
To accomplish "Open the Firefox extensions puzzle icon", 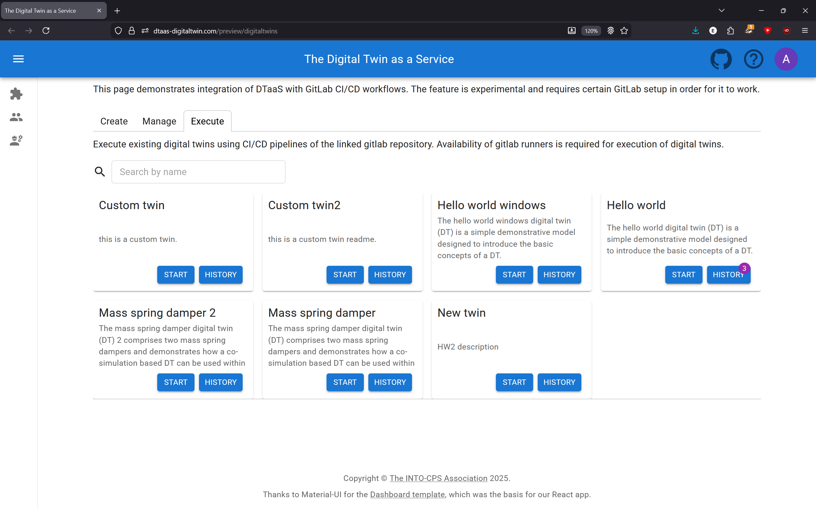I will pos(730,31).
